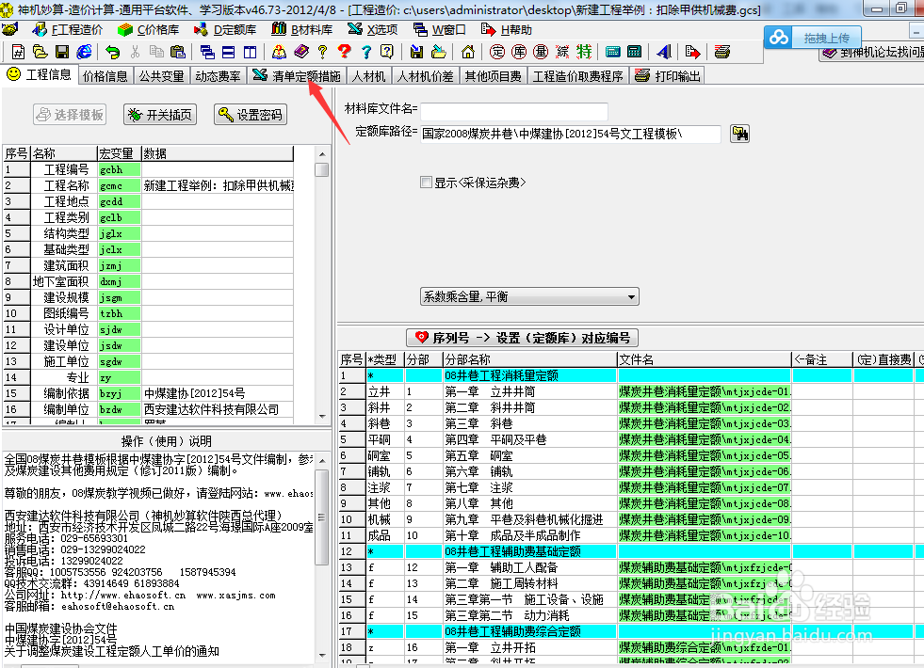The image size is (924, 668).
Task: Click the open folder toolbar icon
Action: coord(41,53)
